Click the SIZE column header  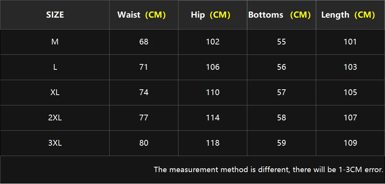tap(55, 15)
